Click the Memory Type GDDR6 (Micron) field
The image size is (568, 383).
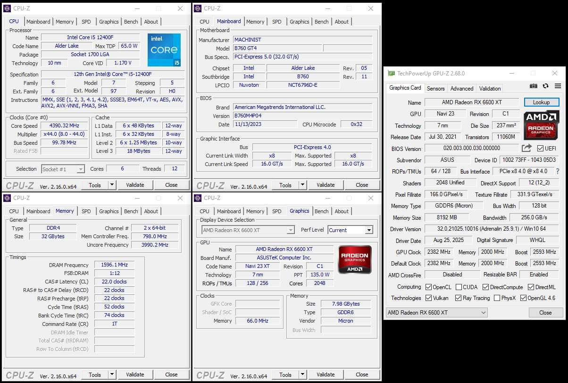pyautogui.click(x=454, y=206)
